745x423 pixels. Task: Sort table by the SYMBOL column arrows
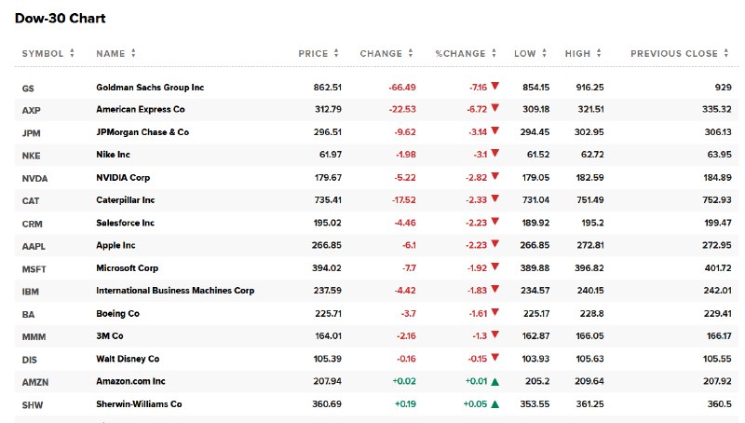click(72, 53)
